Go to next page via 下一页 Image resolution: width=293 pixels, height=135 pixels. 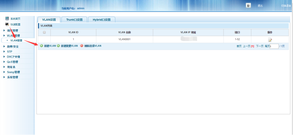(x=260, y=46)
